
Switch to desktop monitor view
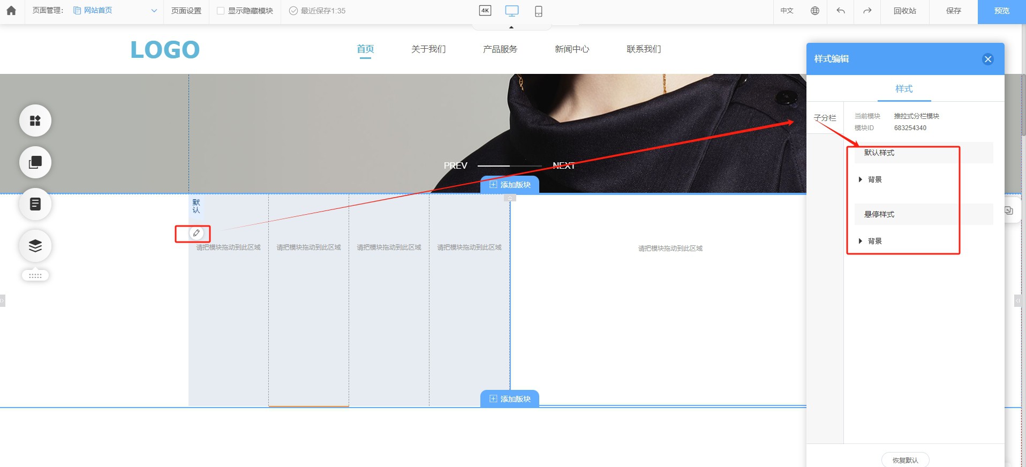512,11
